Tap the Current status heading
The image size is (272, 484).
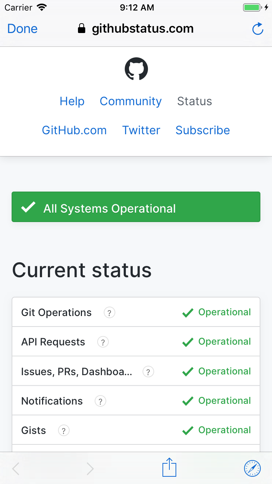[x=82, y=270]
